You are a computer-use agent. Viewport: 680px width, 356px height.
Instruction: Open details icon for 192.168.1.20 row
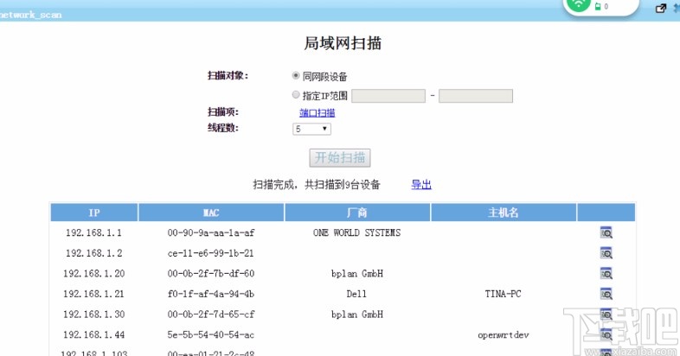[x=606, y=273]
